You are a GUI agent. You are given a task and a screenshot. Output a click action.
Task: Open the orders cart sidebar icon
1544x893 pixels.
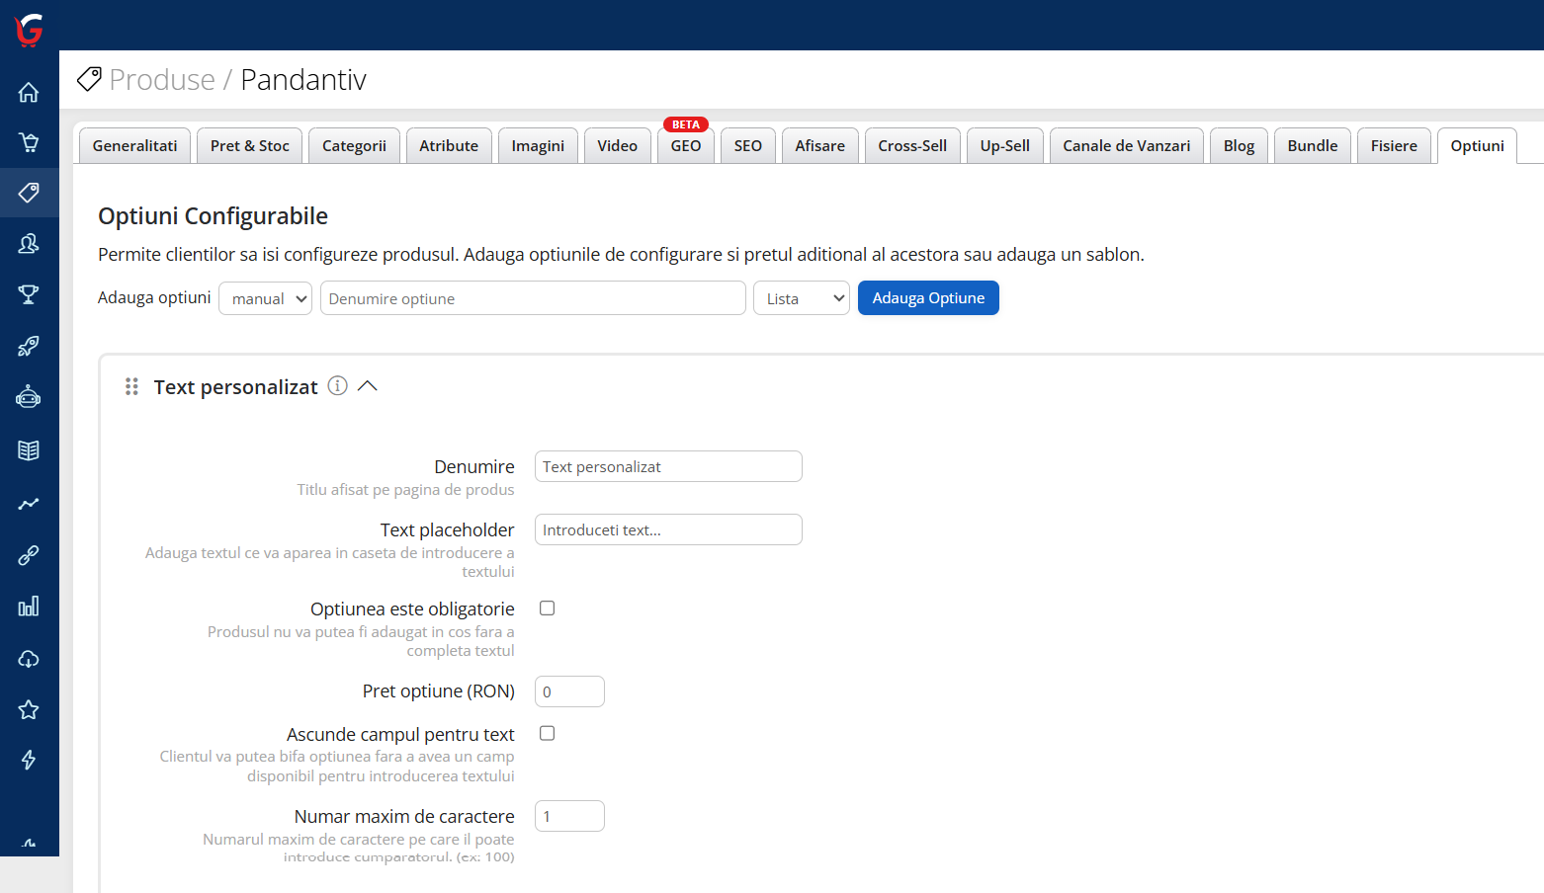tap(29, 142)
